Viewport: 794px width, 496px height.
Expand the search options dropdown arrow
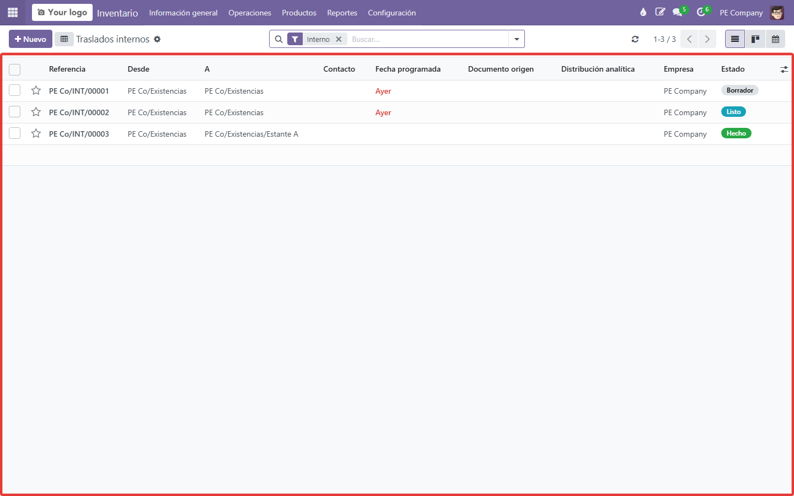[x=517, y=39]
